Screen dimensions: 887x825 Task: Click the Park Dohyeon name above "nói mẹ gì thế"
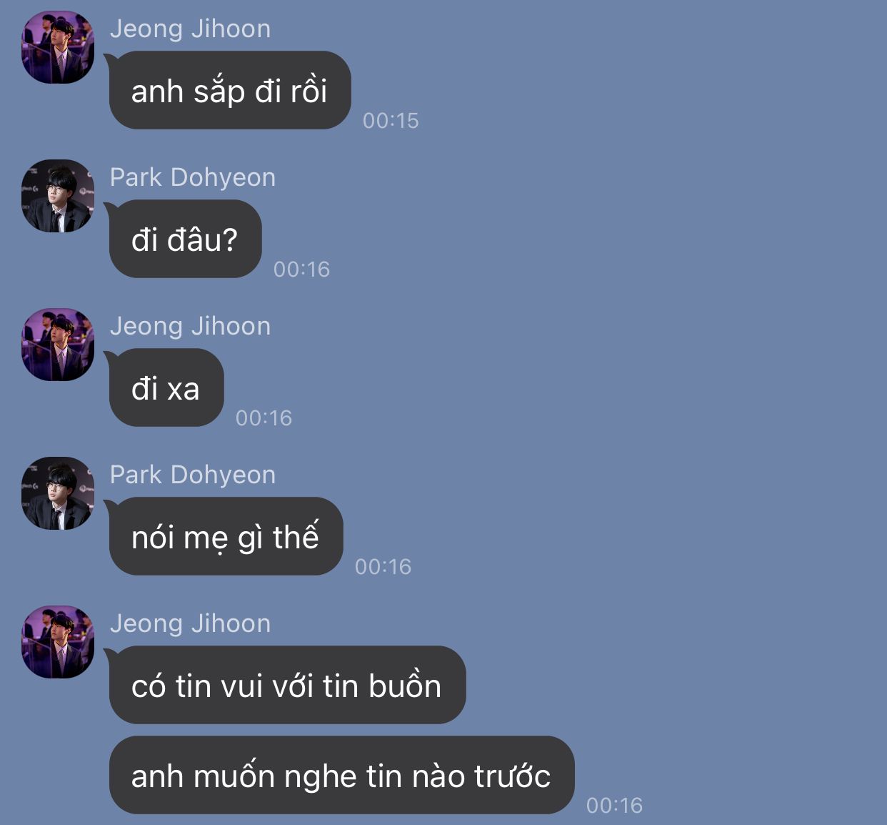(193, 475)
